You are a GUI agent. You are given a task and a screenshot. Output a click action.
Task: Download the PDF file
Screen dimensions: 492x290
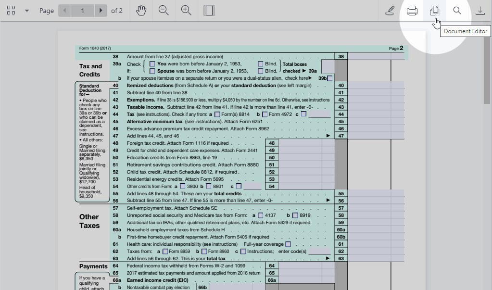pyautogui.click(x=479, y=11)
